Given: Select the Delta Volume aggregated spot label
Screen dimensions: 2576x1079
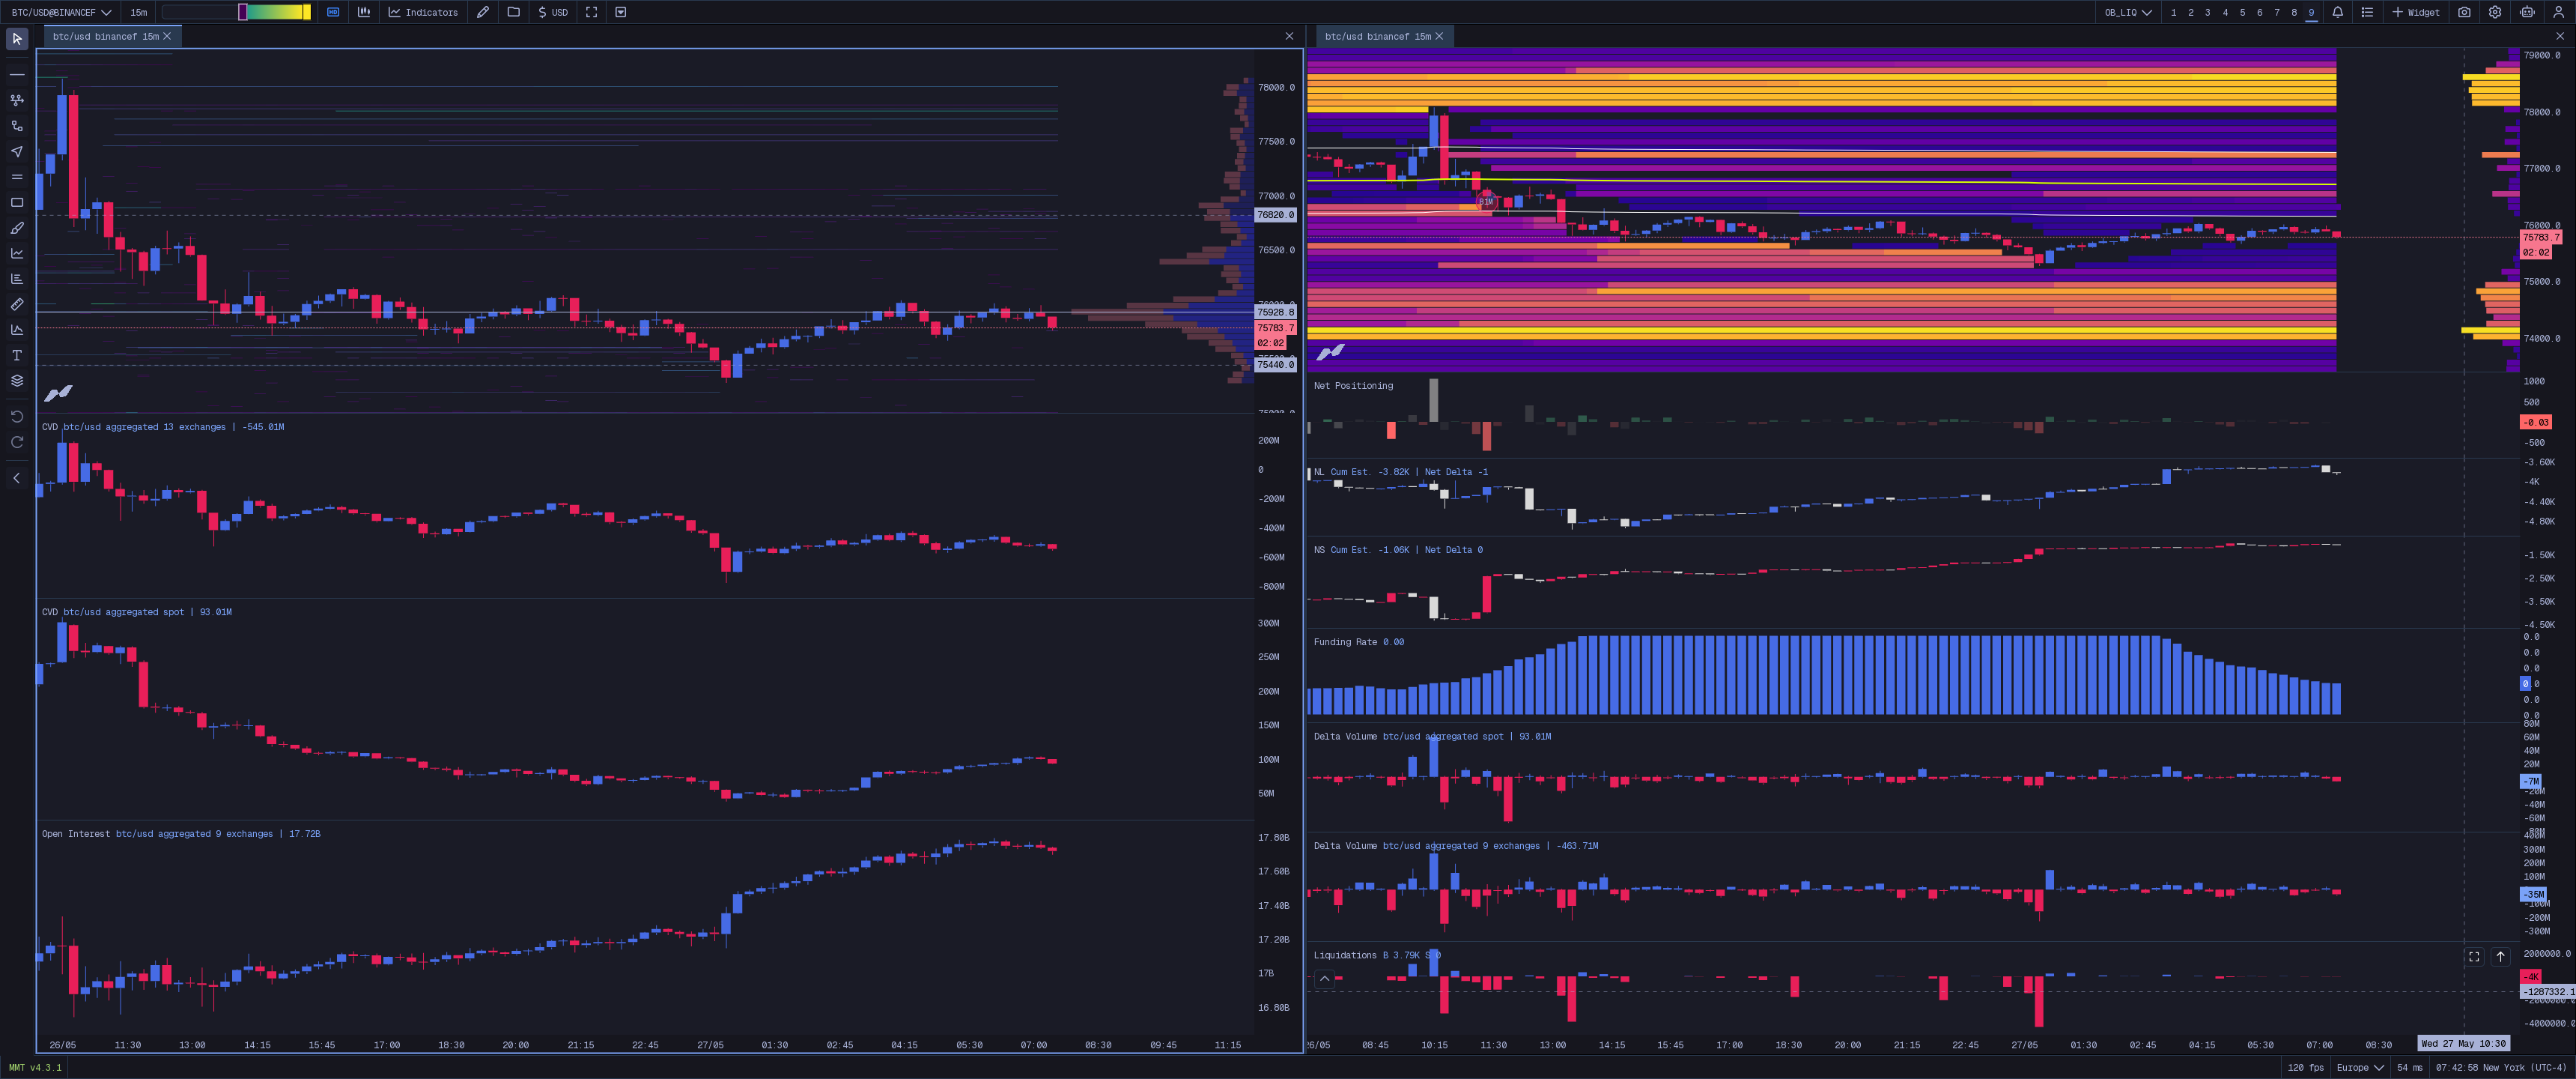Looking at the screenshot, I should pyautogui.click(x=1433, y=737).
